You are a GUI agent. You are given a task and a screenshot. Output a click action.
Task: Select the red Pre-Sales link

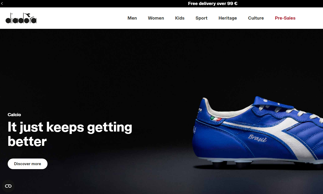pyautogui.click(x=285, y=18)
